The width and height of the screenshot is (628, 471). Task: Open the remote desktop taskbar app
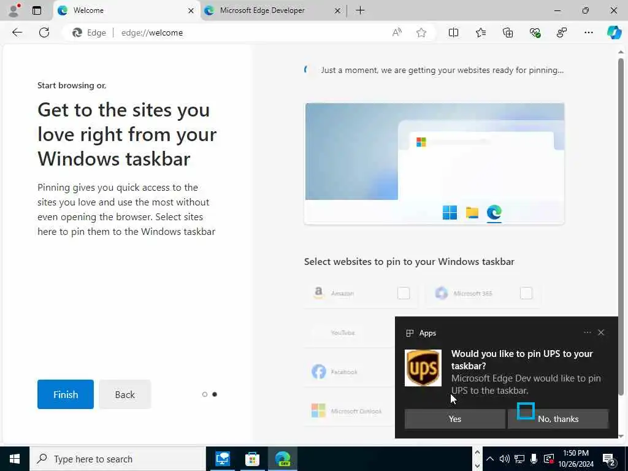pos(222,459)
